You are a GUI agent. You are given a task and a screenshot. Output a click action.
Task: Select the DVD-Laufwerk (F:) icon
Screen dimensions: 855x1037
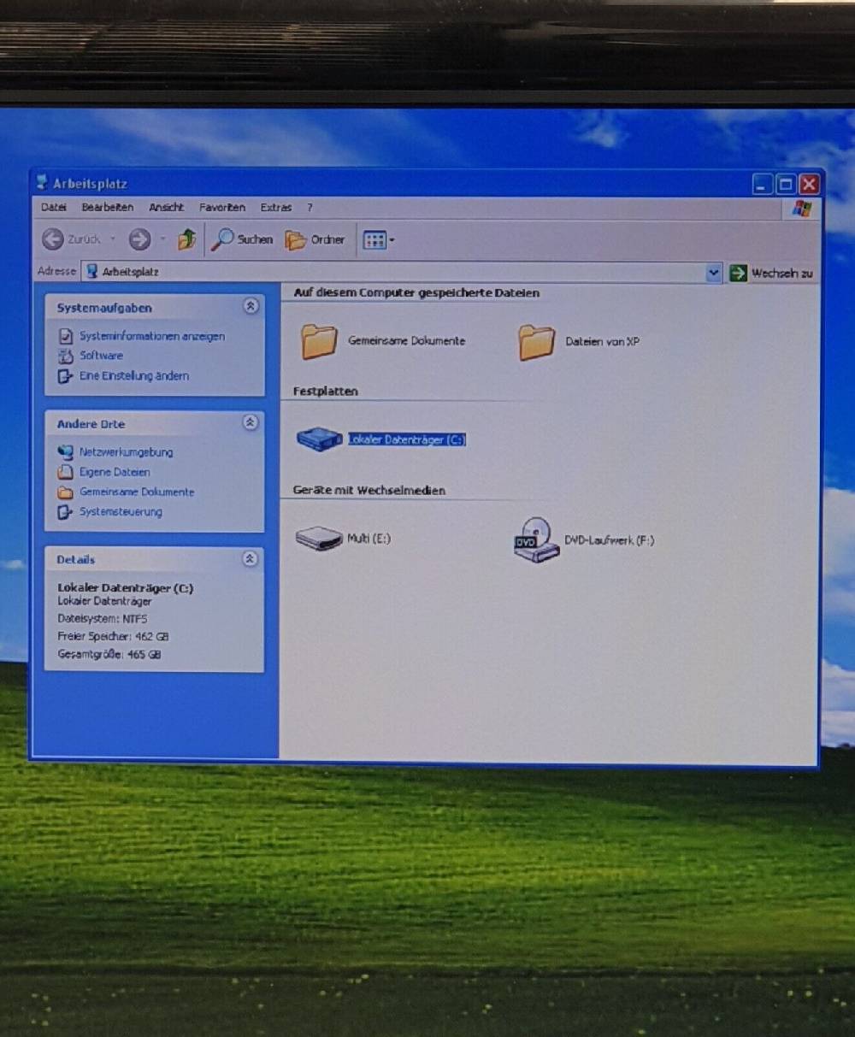point(536,539)
